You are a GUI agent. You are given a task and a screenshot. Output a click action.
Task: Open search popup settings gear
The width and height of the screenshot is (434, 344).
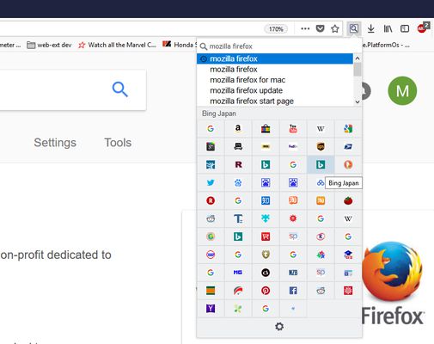(x=279, y=327)
